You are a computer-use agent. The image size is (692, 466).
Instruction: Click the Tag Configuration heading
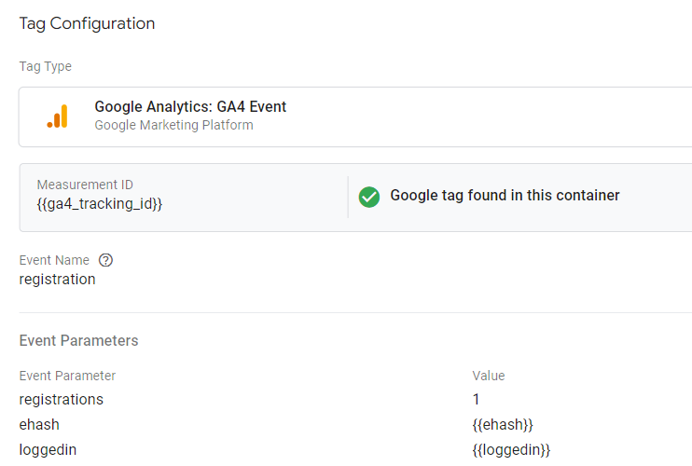[x=87, y=23]
